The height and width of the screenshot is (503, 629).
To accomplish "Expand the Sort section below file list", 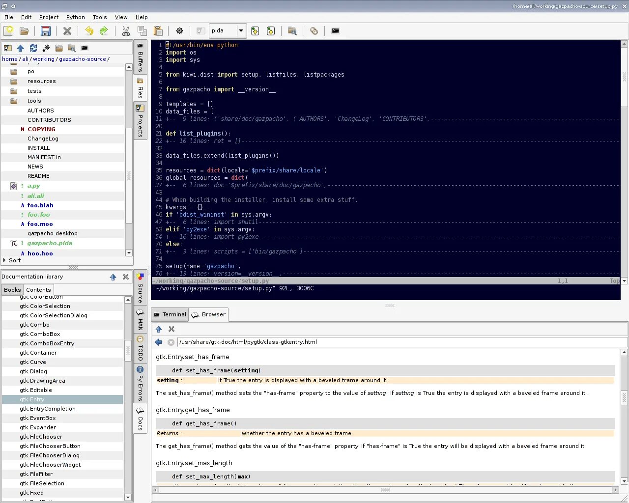I will 15,260.
